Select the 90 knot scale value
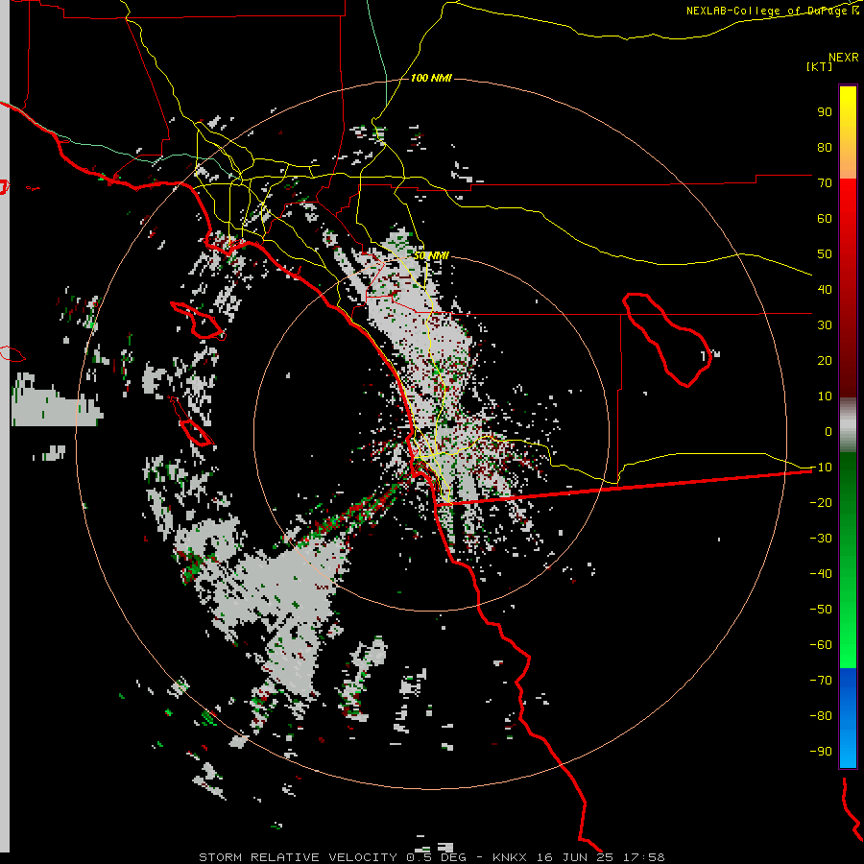The width and height of the screenshot is (864, 864). tap(825, 112)
